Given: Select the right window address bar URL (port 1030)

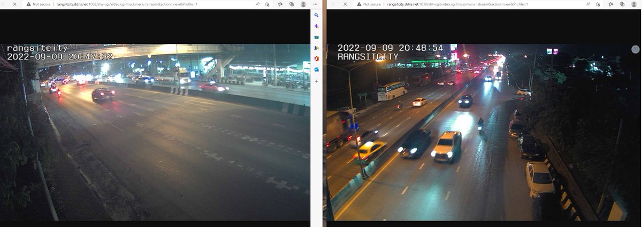Looking at the screenshot, I should [x=457, y=4].
